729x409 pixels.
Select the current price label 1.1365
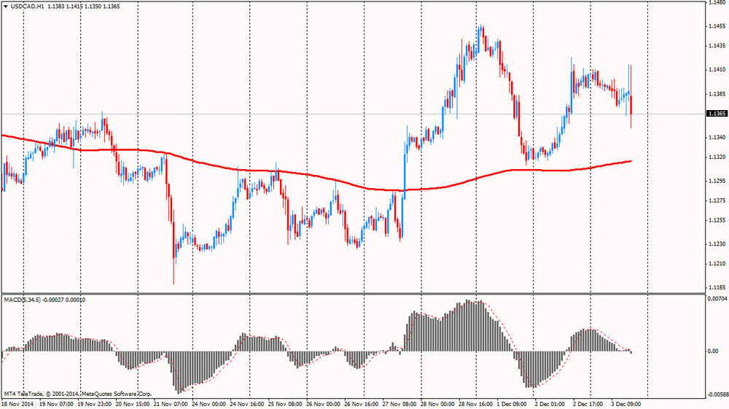[717, 114]
